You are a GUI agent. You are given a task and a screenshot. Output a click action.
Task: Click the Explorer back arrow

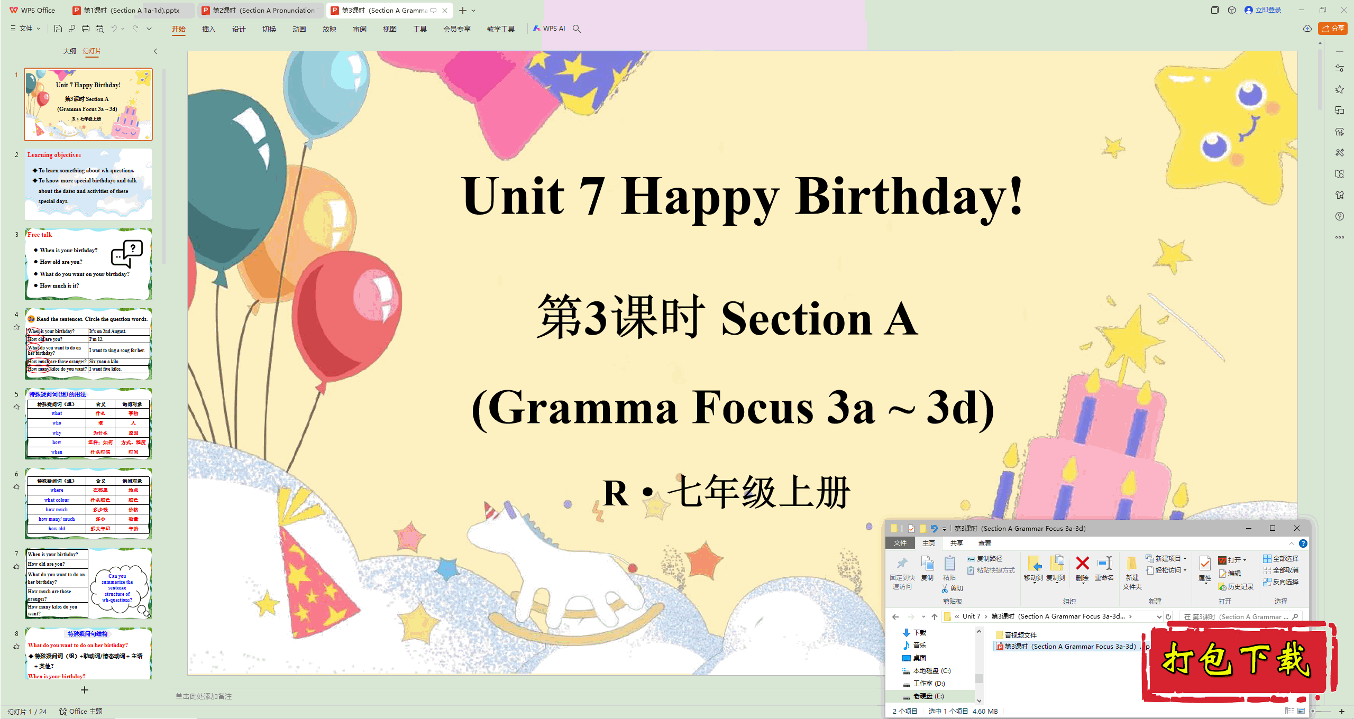pyautogui.click(x=895, y=616)
